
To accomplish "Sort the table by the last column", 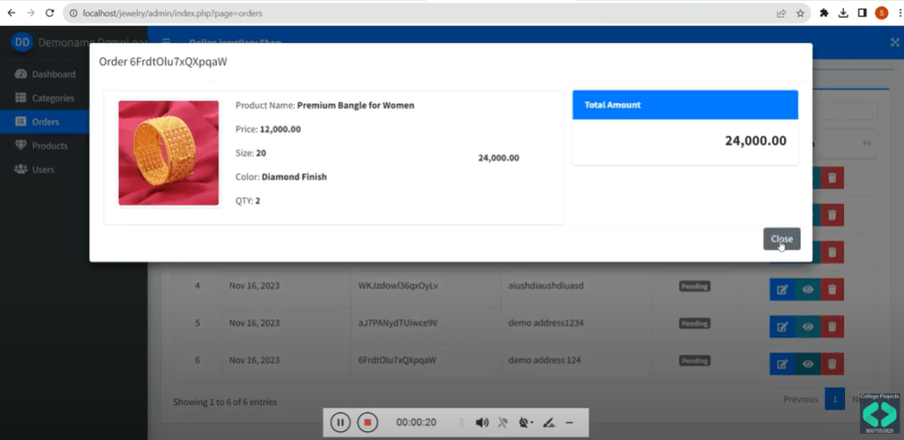I will coord(867,143).
